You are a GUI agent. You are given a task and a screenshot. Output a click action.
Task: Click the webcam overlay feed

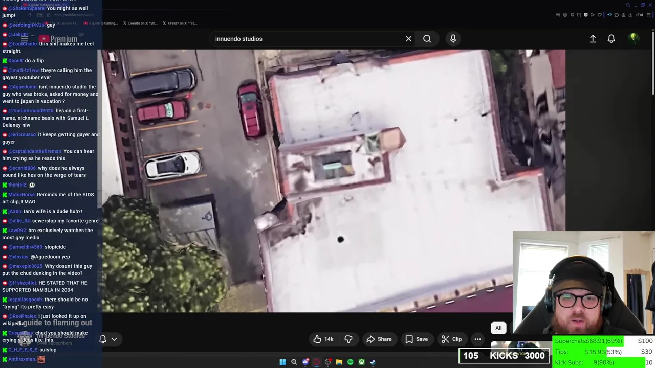point(583,283)
